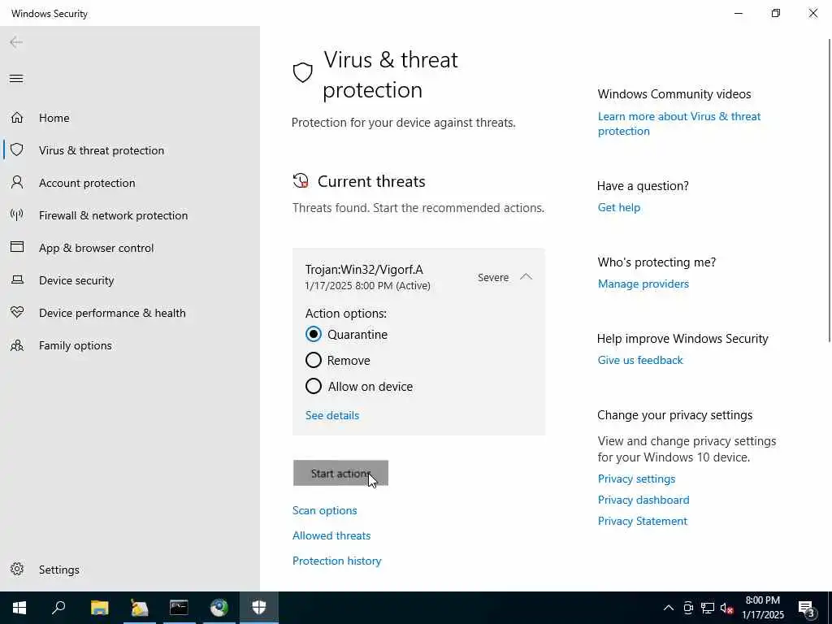832x624 pixels.
Task: Open the taskbar app next to File Explorer
Action: [x=139, y=608]
